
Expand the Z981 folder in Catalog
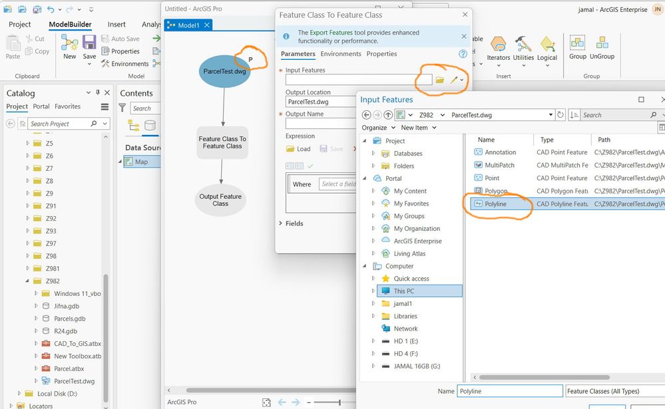point(27,268)
